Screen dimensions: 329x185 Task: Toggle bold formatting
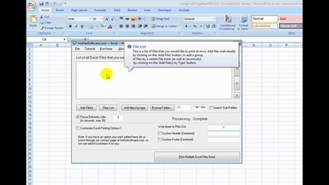tap(71, 26)
